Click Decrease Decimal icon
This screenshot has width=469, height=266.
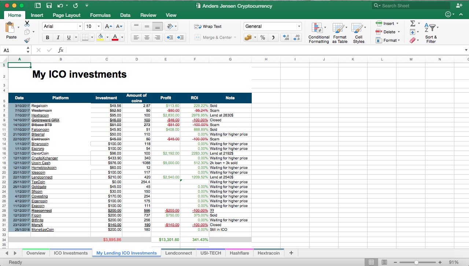click(x=296, y=37)
